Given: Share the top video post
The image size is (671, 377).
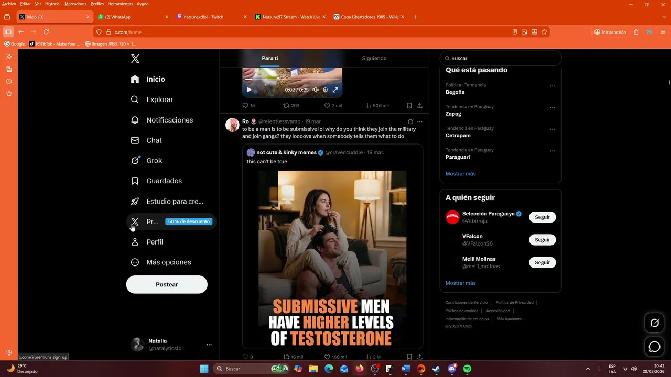Looking at the screenshot, I should (420, 106).
